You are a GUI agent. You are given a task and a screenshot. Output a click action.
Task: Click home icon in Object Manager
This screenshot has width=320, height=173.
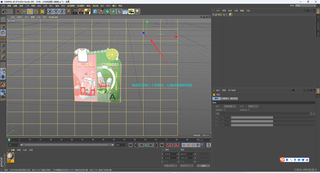tap(308, 10)
